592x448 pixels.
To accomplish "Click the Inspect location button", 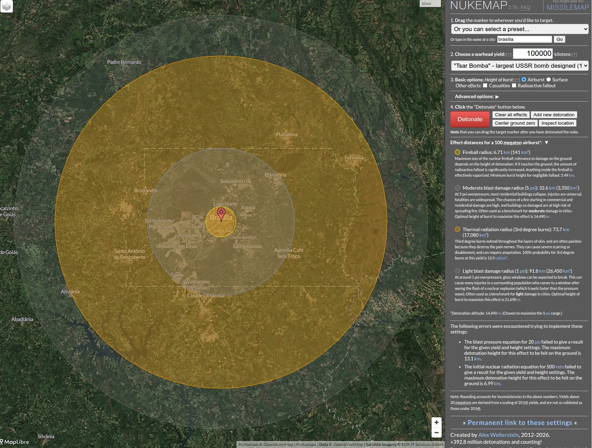I will point(557,123).
